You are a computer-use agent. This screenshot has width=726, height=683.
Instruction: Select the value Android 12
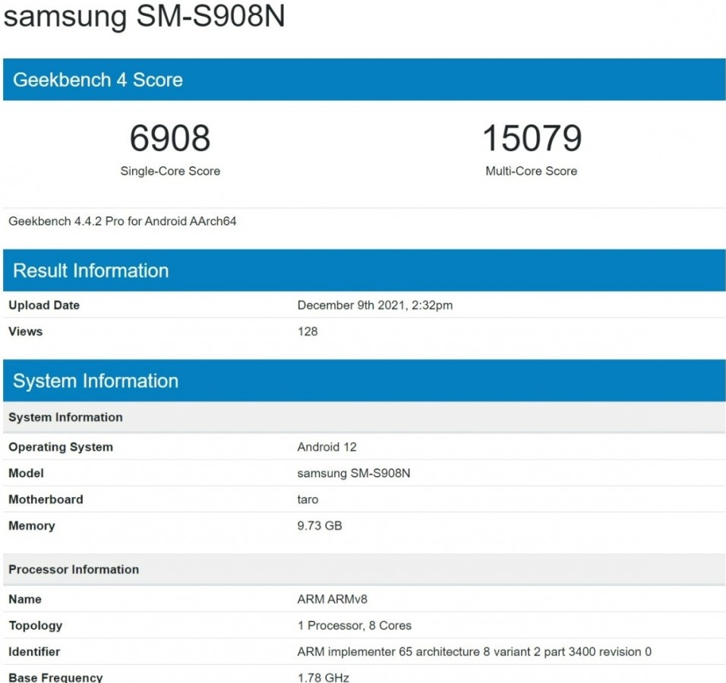point(327,447)
